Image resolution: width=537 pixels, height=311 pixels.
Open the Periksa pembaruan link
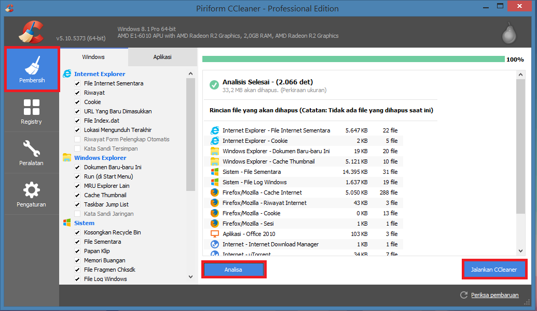click(494, 295)
